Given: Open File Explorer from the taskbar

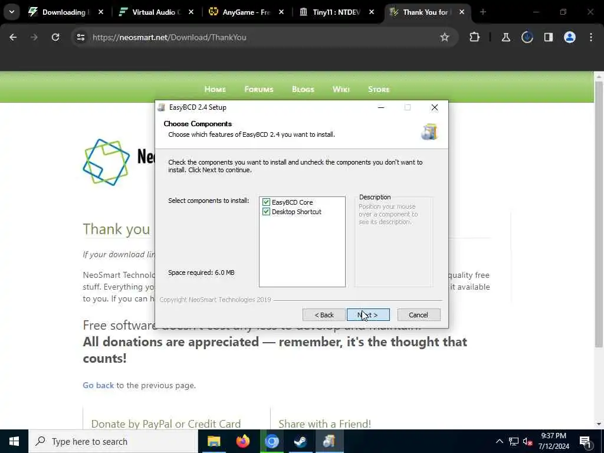Looking at the screenshot, I should pos(214,441).
